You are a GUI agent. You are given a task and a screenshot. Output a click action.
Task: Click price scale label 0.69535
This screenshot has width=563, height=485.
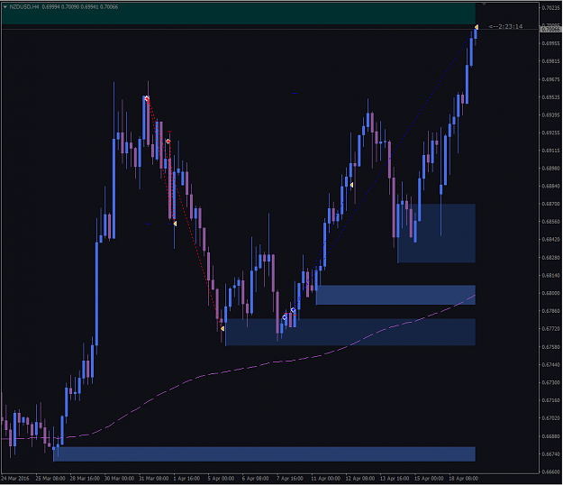[550, 97]
